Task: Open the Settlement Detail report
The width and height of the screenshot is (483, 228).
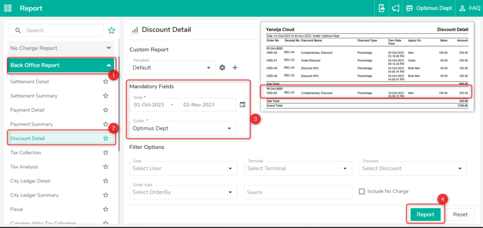Action: point(29,81)
